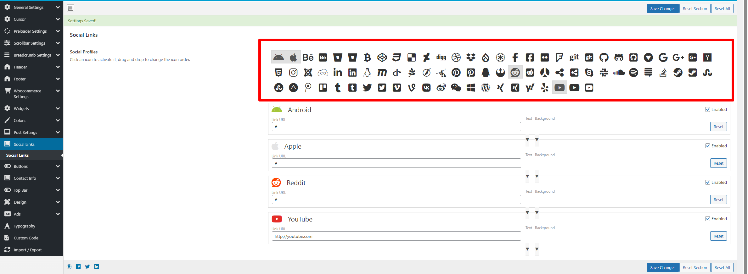Activate the Dropbox icon in the grid
This screenshot has height=274, width=748.
tap(471, 58)
